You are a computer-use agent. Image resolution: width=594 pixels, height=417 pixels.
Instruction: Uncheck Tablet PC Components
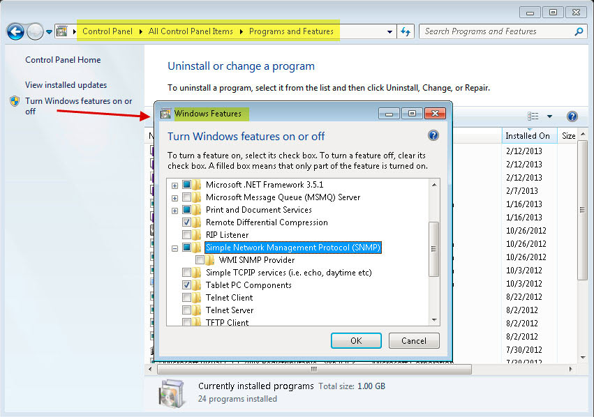tap(187, 285)
